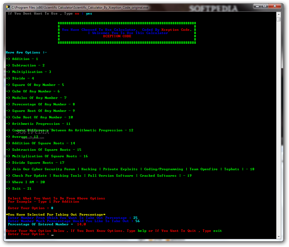This screenshot has width=289, height=247.
Task: Click the console window title bar icon
Action: tap(8, 8)
